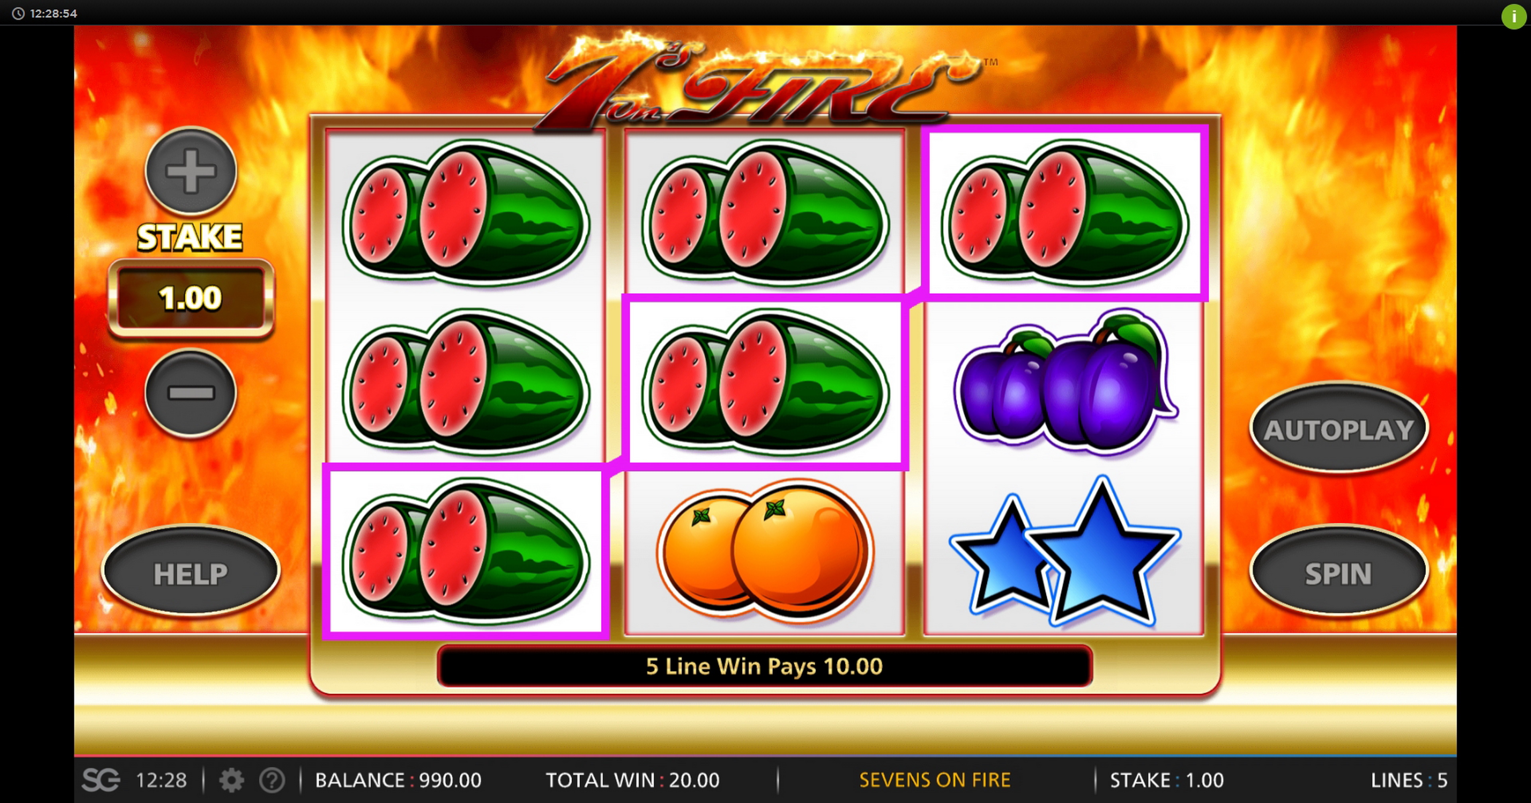
Task: Click the highlighted first-reel watermelon symbol
Action: click(x=465, y=550)
